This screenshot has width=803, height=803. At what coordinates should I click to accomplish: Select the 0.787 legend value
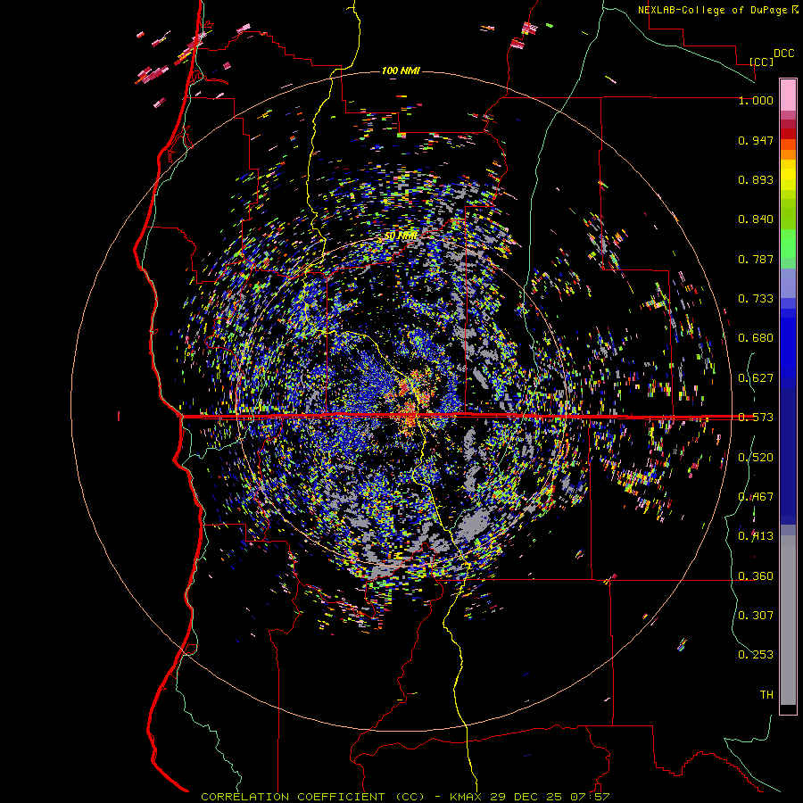point(756,259)
